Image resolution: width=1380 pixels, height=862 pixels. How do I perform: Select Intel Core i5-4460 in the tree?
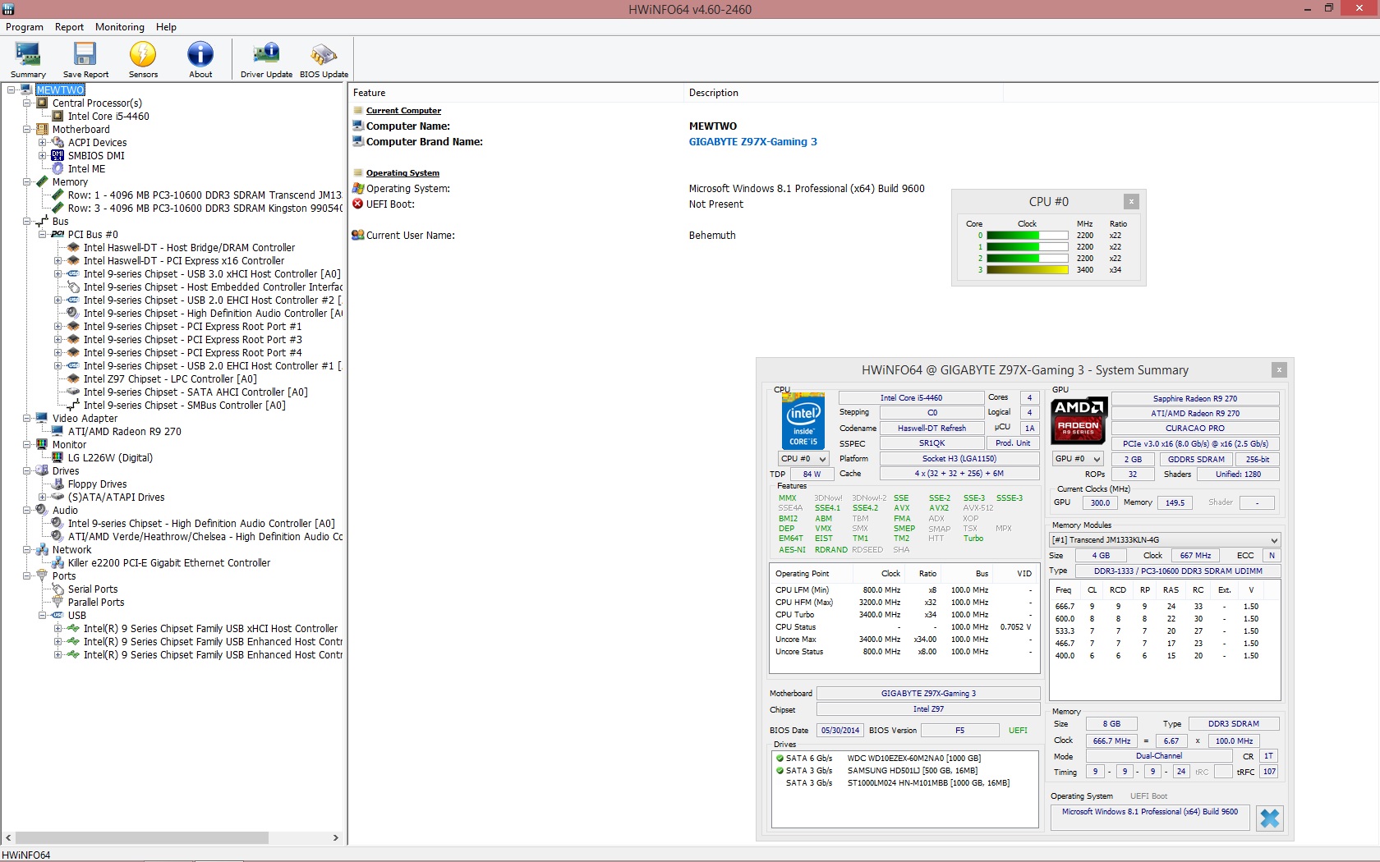(108, 117)
